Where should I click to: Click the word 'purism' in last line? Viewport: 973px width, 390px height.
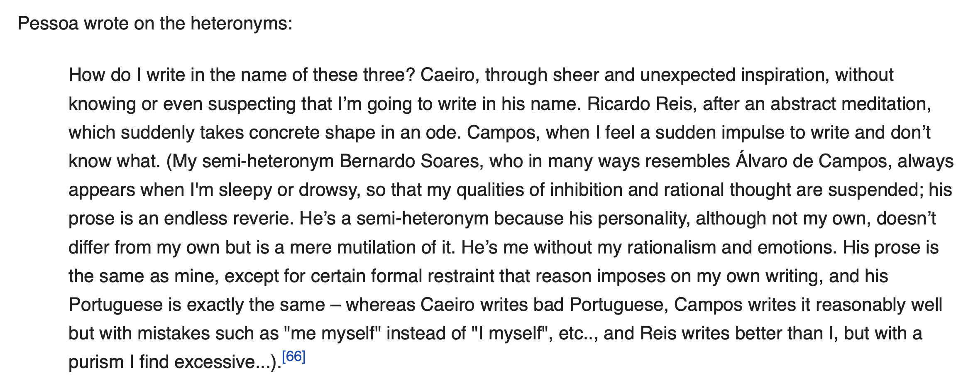96,362
